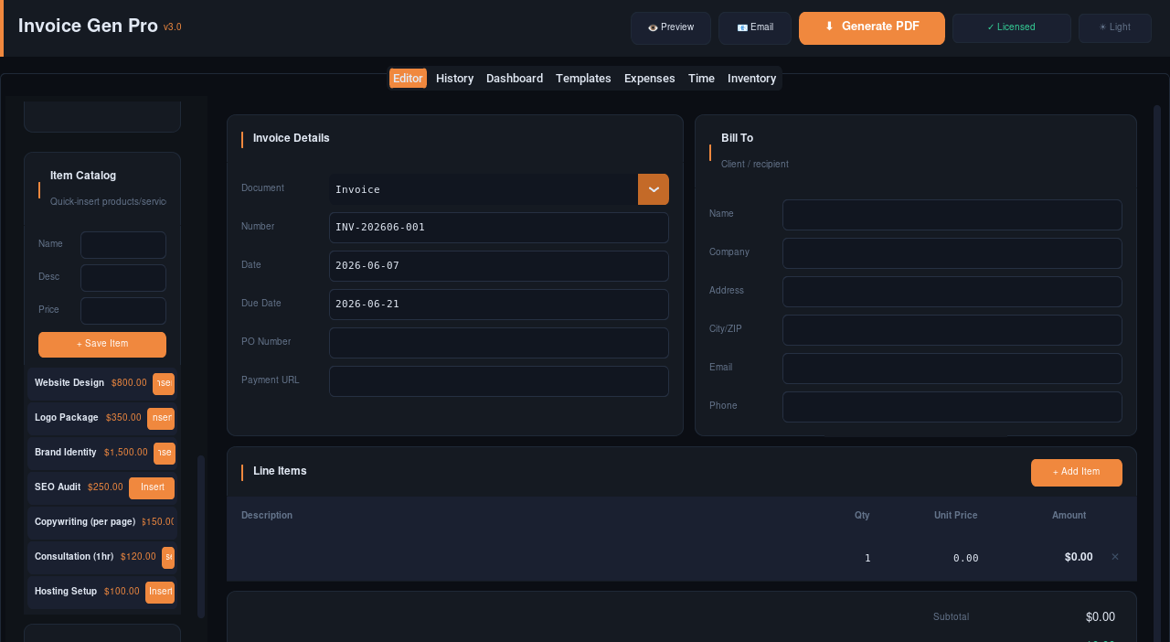Click the Item Catalog Name field
This screenshot has height=642, width=1170.
[123, 245]
